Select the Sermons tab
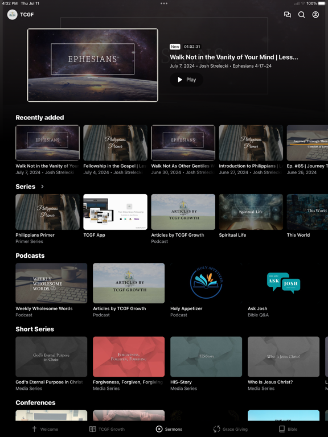The height and width of the screenshot is (437, 328). (169, 429)
